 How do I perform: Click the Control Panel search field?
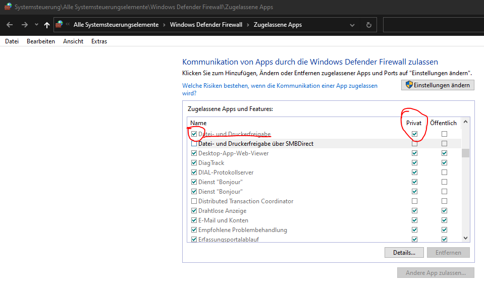point(434,25)
